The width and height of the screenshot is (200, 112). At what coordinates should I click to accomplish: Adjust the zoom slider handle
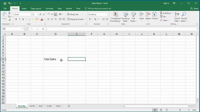click(x=180, y=110)
